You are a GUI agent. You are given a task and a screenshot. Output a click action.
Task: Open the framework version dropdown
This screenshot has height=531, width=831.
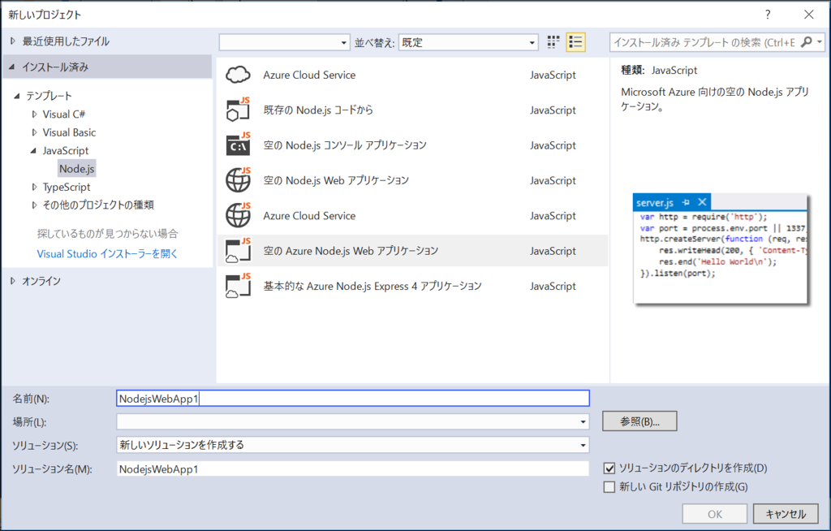tap(285, 42)
